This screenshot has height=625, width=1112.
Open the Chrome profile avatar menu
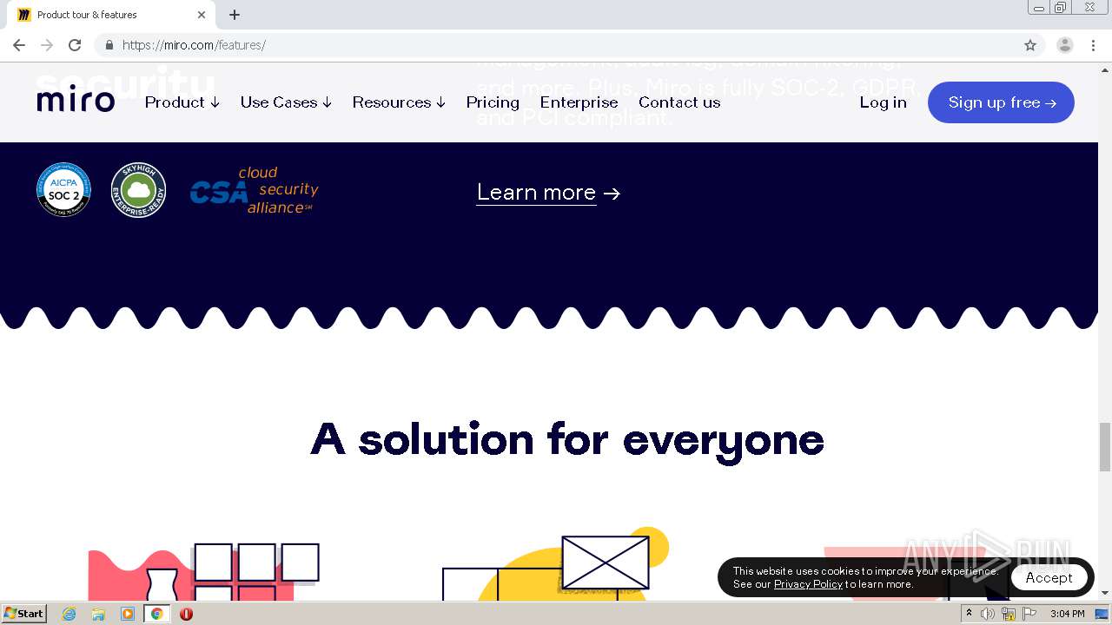1064,45
